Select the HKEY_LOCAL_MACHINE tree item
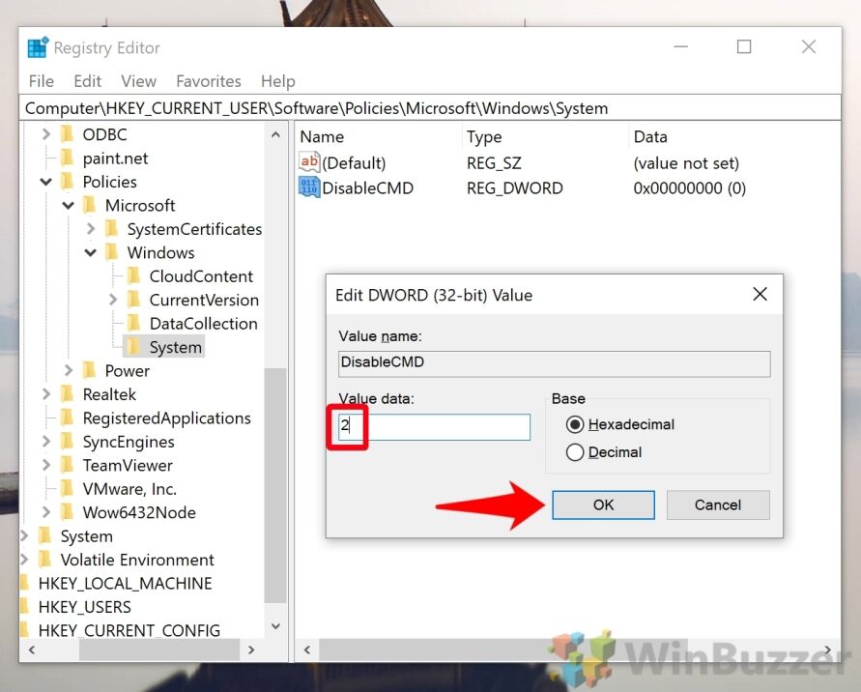Screen dimensions: 861x692 [125, 583]
